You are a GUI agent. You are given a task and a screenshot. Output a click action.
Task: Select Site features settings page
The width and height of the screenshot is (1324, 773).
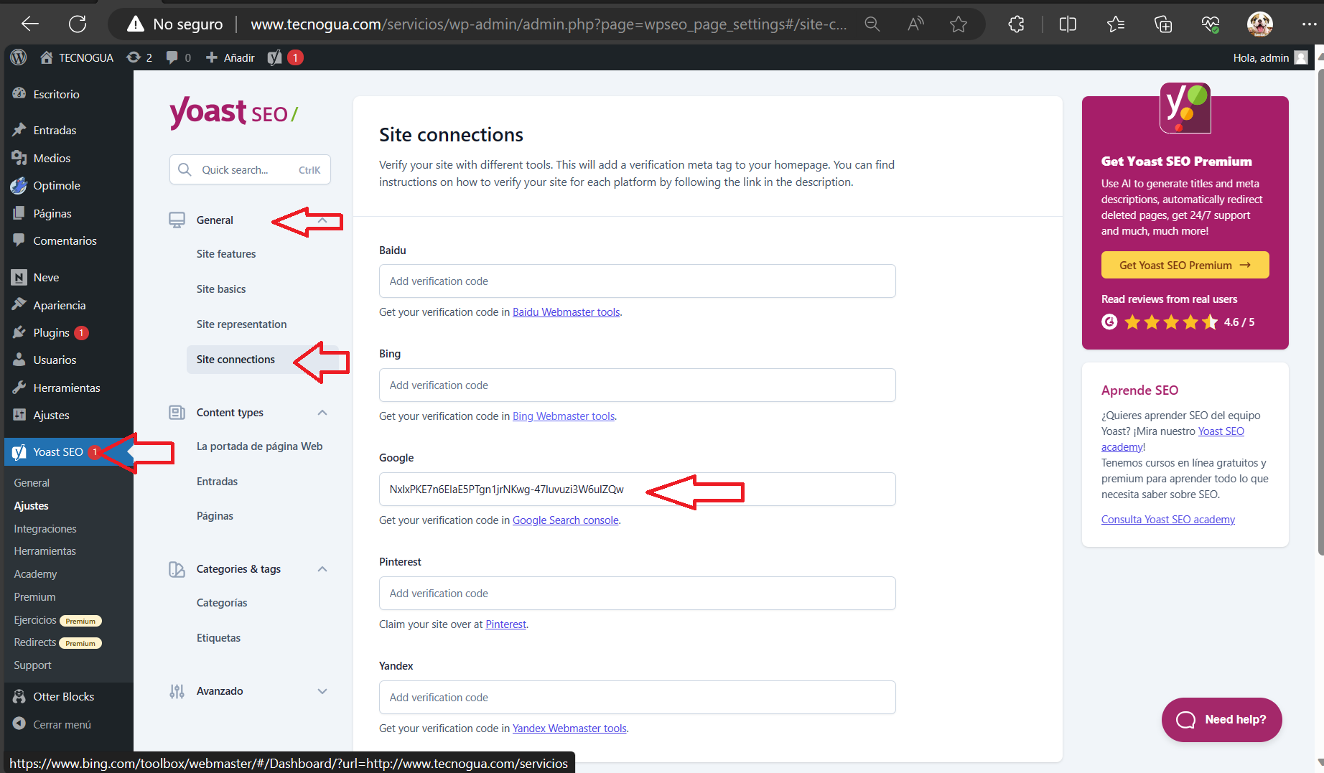226,254
